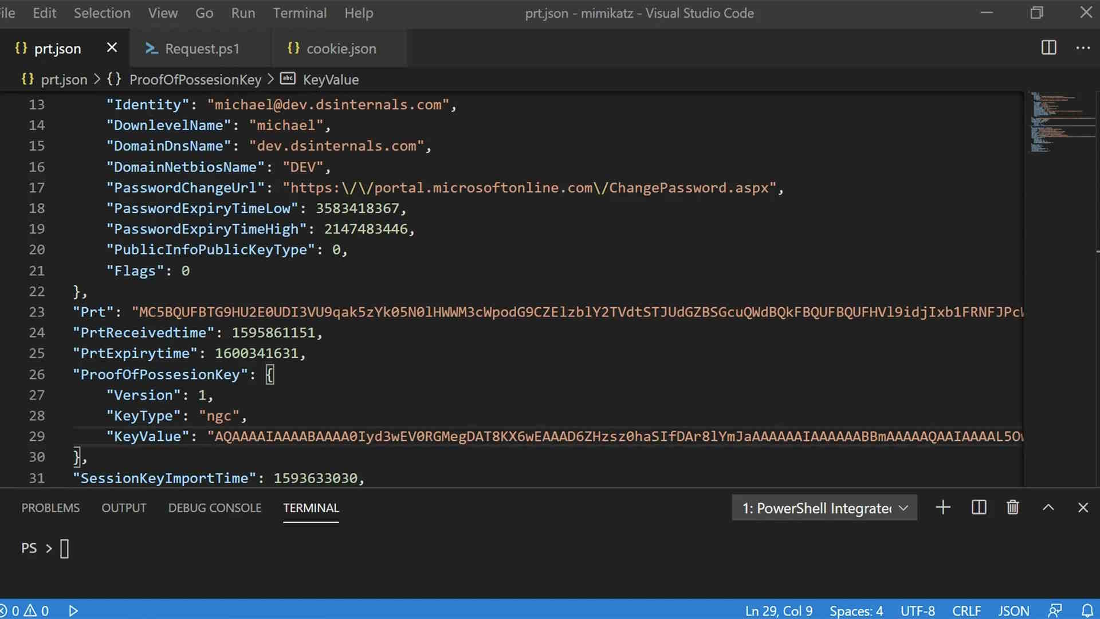The image size is (1100, 619).
Task: Open a new terminal with the plus icon
Action: tap(942, 507)
